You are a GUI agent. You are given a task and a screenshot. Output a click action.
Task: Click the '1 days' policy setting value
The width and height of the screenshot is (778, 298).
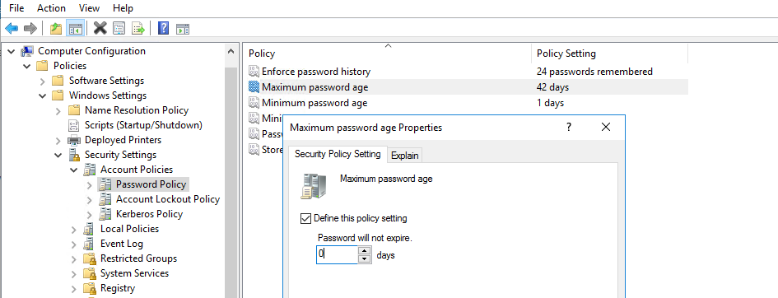click(550, 103)
